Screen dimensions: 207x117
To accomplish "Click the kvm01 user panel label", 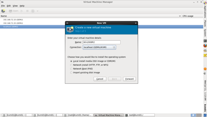I will (x=205, y=108).
